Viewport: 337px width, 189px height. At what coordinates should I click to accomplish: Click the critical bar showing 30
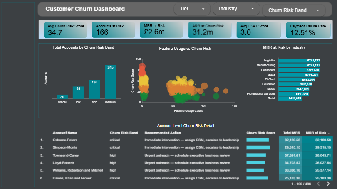(62, 97)
